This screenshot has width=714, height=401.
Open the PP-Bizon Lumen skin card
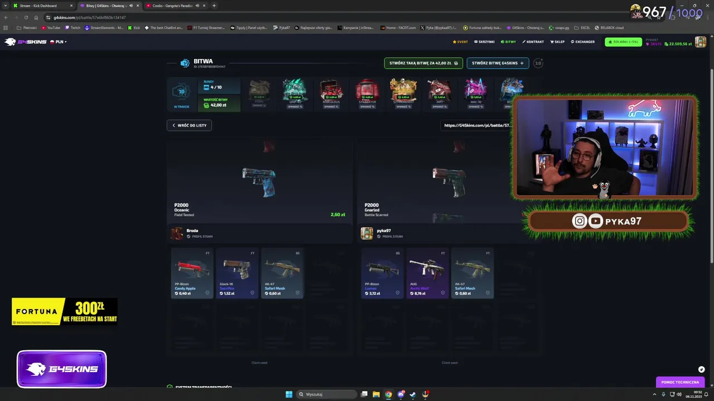[382, 273]
